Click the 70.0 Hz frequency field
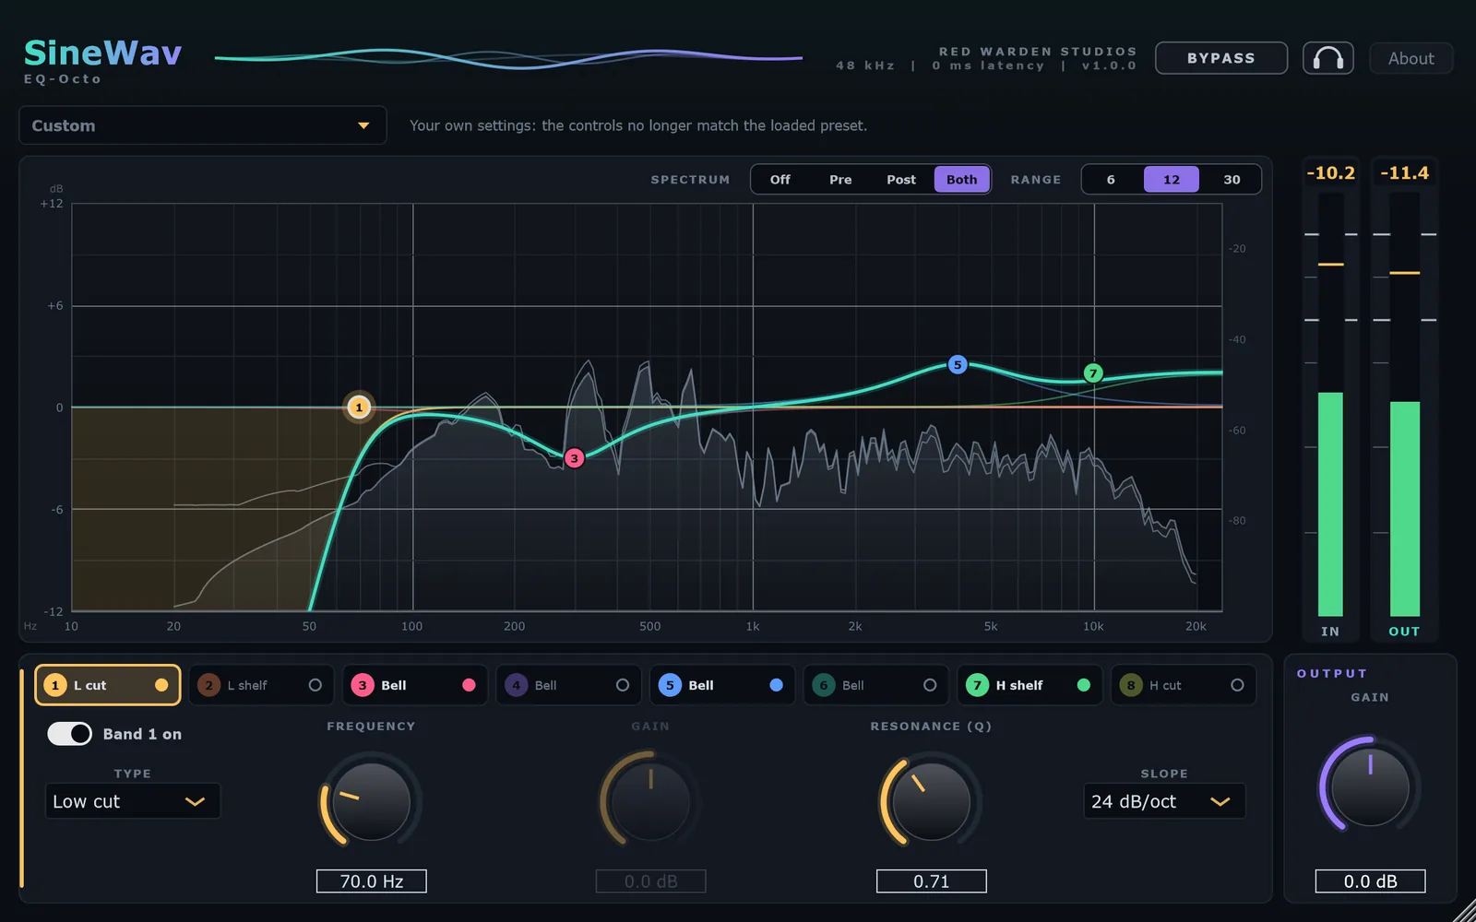 (372, 881)
